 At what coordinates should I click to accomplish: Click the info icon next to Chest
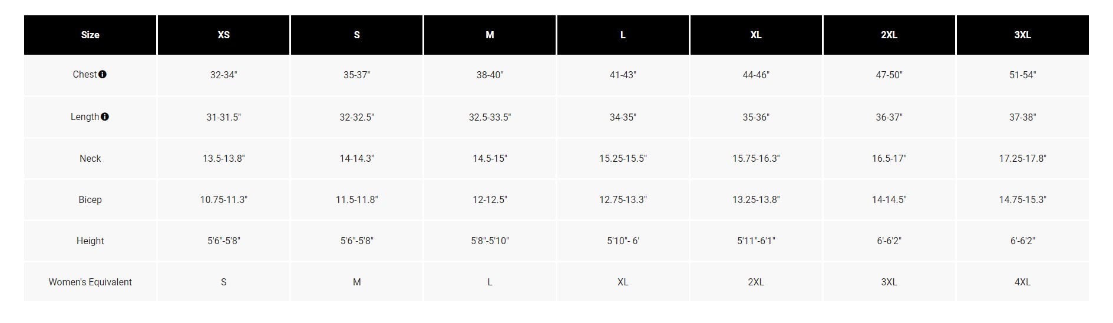click(103, 75)
